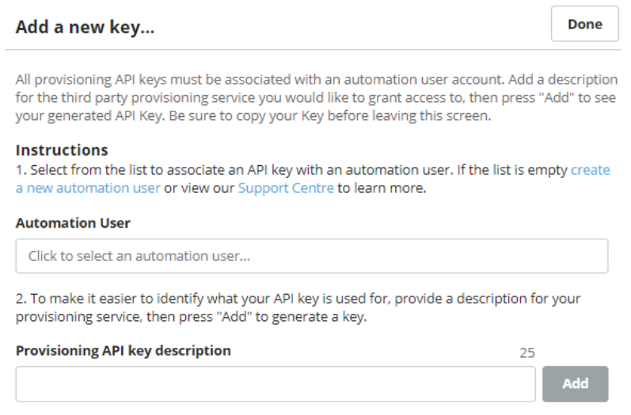
Task: Open the Support Centre link
Action: click(286, 187)
